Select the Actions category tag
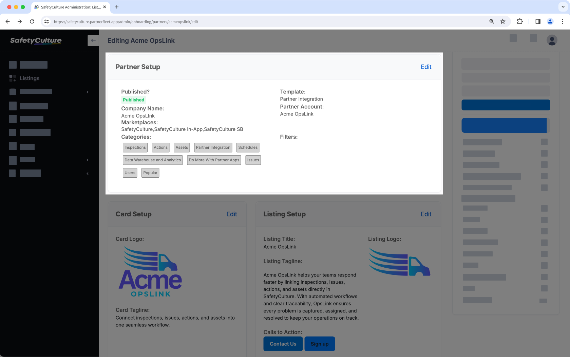This screenshot has width=570, height=357. [x=160, y=147]
